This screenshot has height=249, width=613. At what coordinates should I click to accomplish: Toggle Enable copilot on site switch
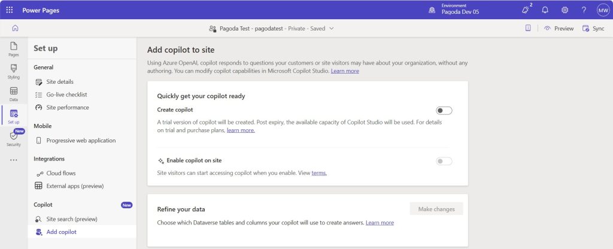[x=444, y=161]
